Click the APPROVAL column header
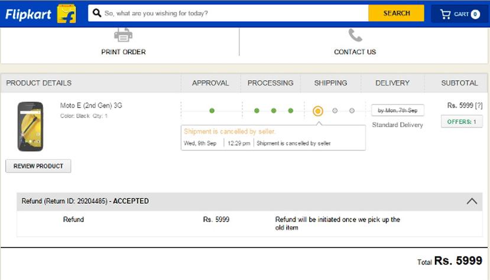 click(210, 83)
